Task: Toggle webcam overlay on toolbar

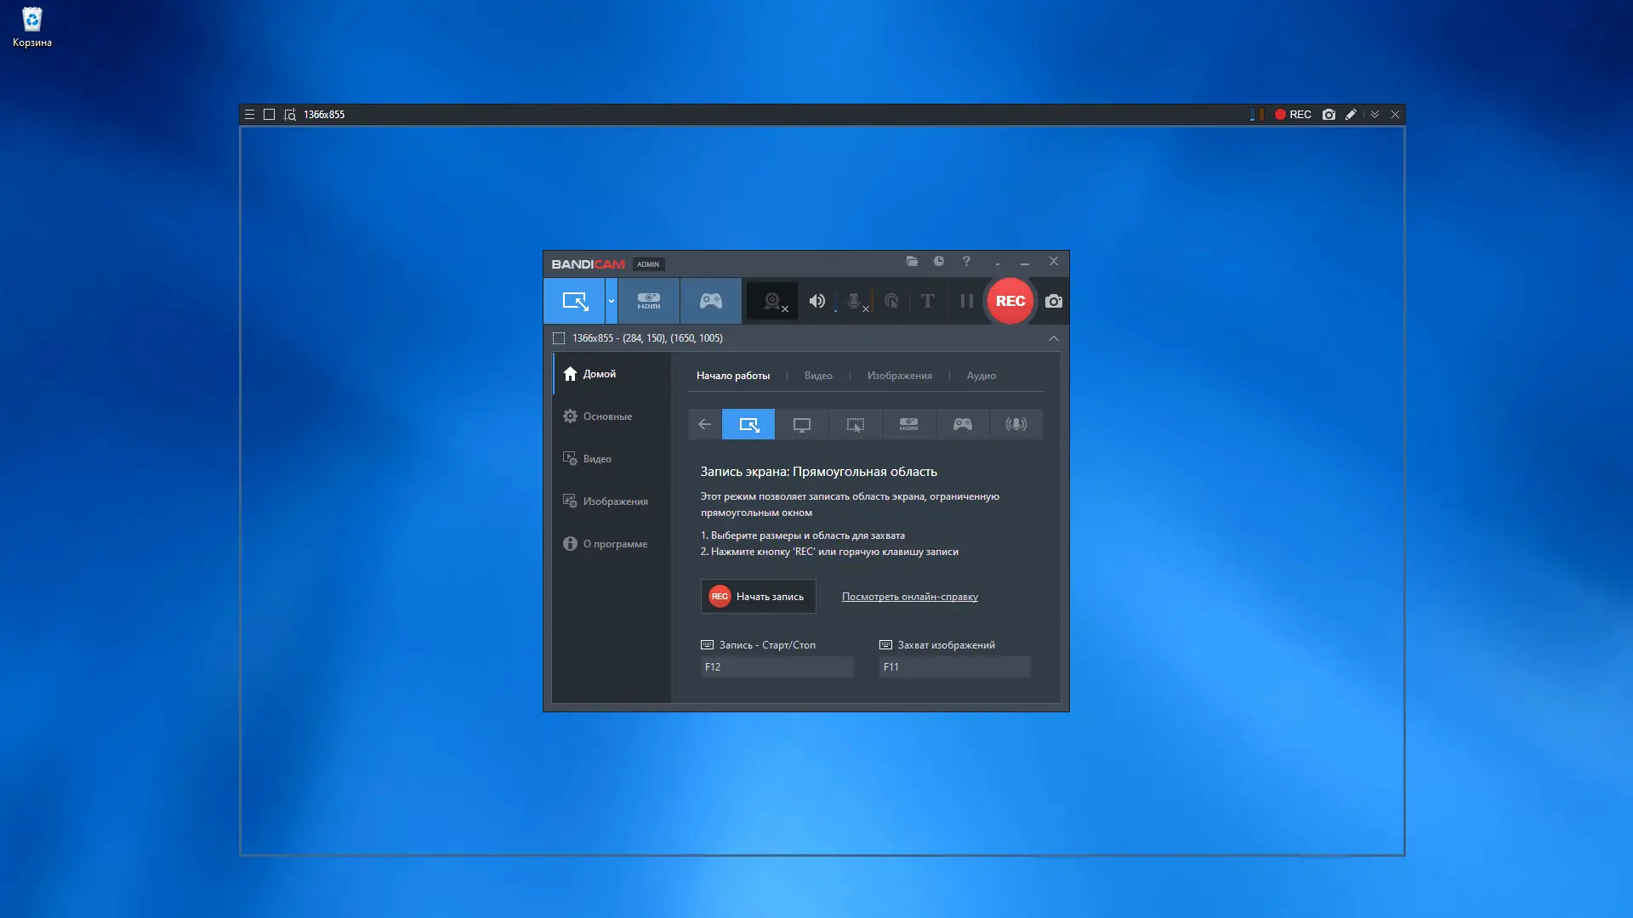Action: [x=772, y=301]
